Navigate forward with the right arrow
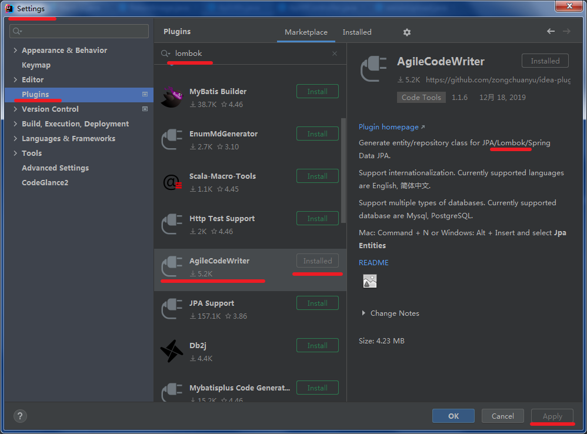The height and width of the screenshot is (434, 587). pyautogui.click(x=567, y=31)
